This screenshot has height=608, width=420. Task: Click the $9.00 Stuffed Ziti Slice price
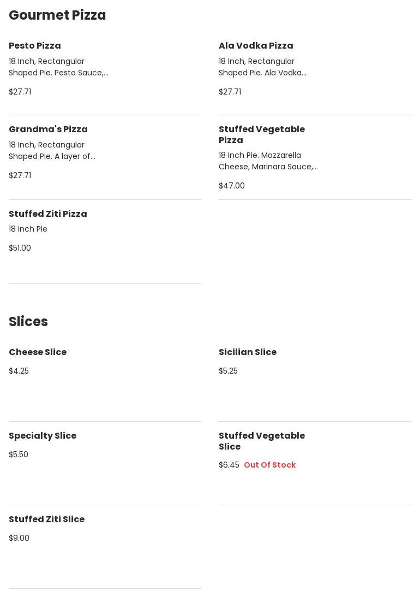click(x=19, y=538)
